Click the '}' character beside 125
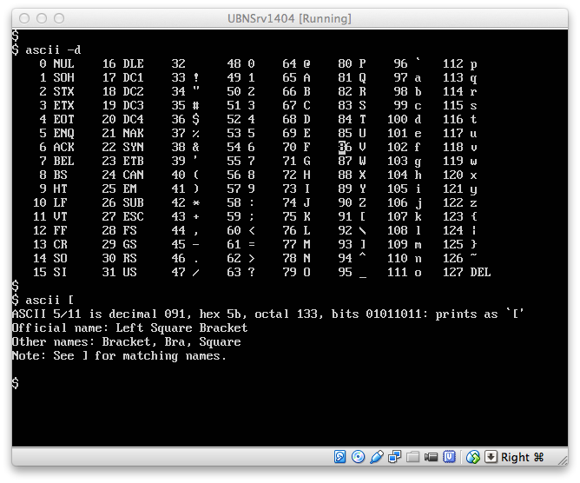Viewport: 580px width, 483px height. coord(474,245)
